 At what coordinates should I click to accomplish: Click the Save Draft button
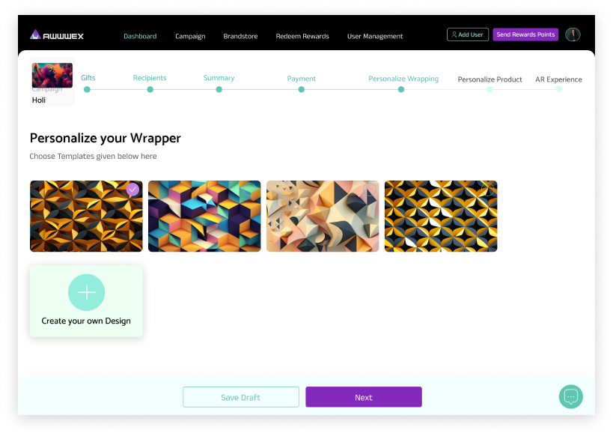coord(241,397)
